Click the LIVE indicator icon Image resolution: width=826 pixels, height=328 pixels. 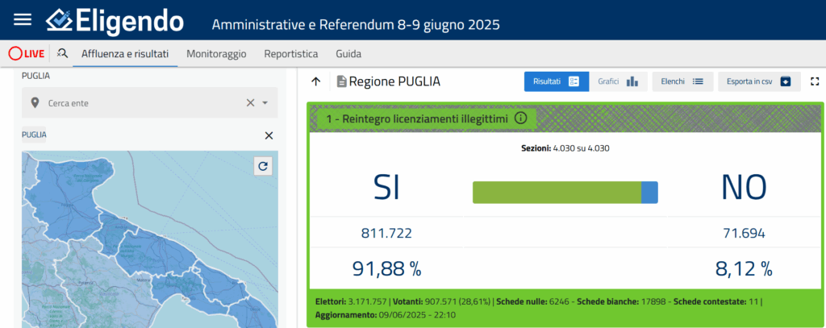26,54
